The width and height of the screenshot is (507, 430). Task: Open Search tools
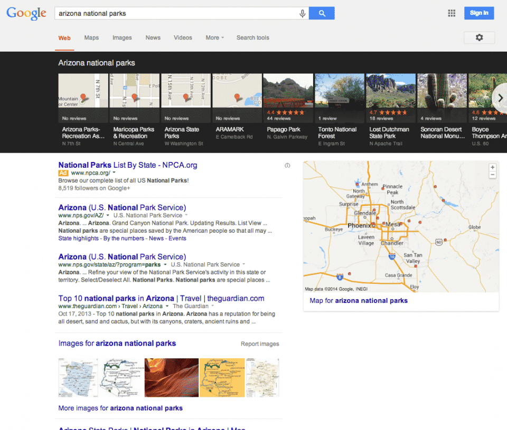[253, 38]
